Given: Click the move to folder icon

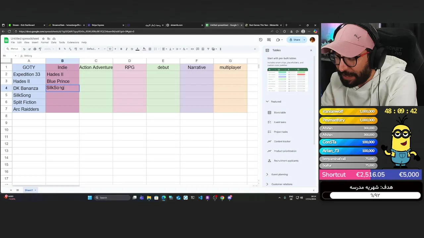Looking at the screenshot, I should click(48, 39).
